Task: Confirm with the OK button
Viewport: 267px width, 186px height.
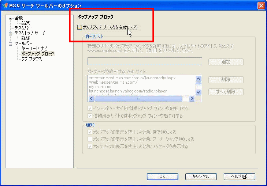Action: (163, 176)
